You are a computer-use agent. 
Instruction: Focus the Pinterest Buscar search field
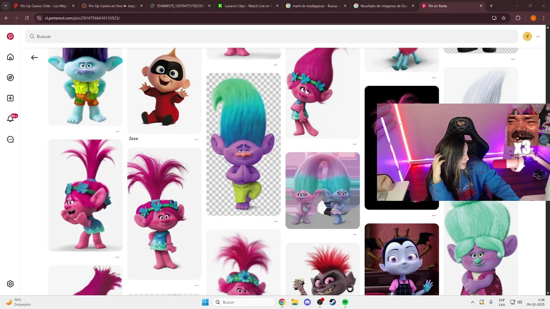272,36
